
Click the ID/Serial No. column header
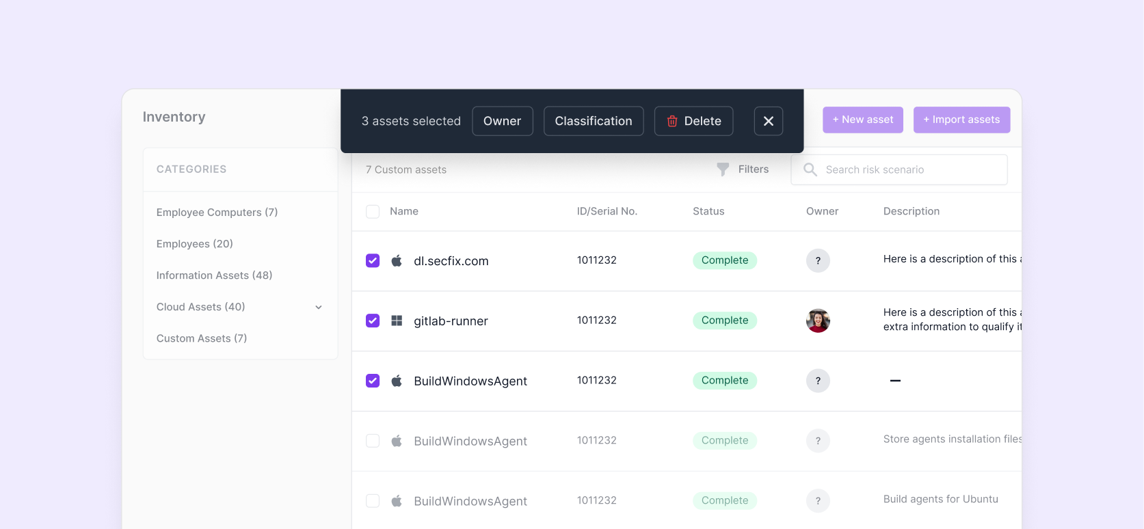607,212
